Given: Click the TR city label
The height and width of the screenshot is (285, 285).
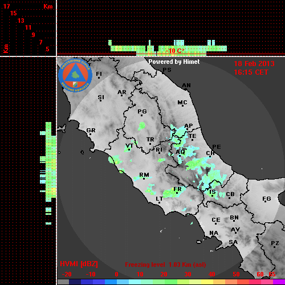Looking at the screenshot, I should 150,140.
